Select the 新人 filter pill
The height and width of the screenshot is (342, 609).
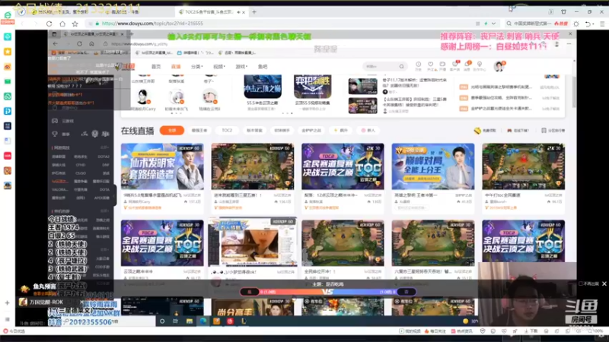pos(368,130)
